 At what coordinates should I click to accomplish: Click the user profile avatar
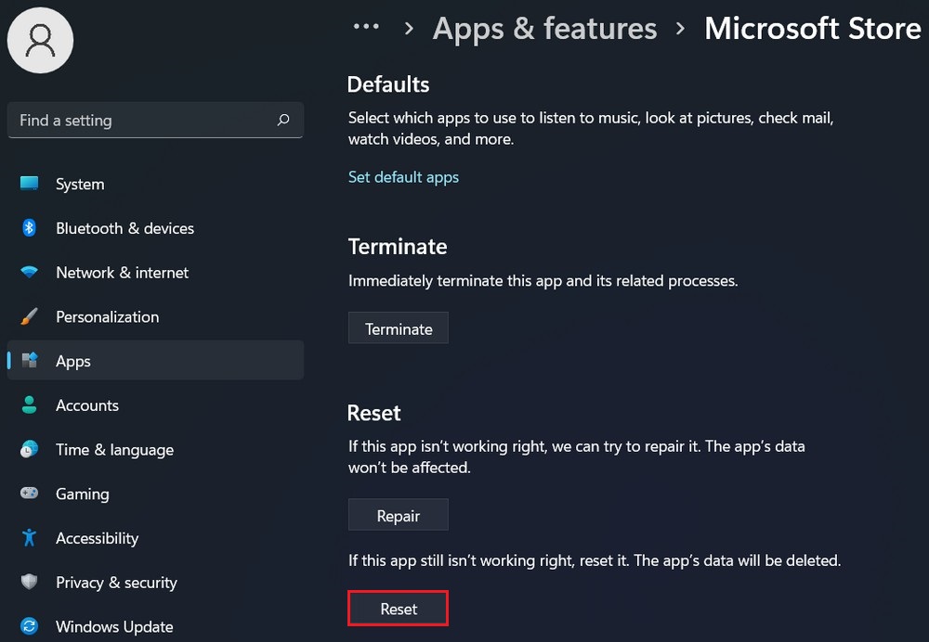[x=40, y=40]
